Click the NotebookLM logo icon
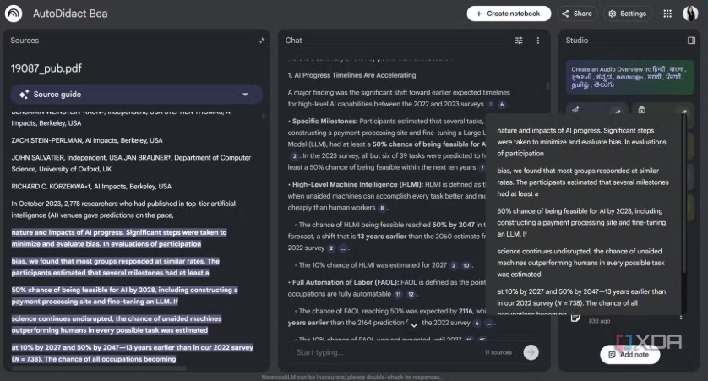Viewport: 708px width, 381px height. [14, 14]
